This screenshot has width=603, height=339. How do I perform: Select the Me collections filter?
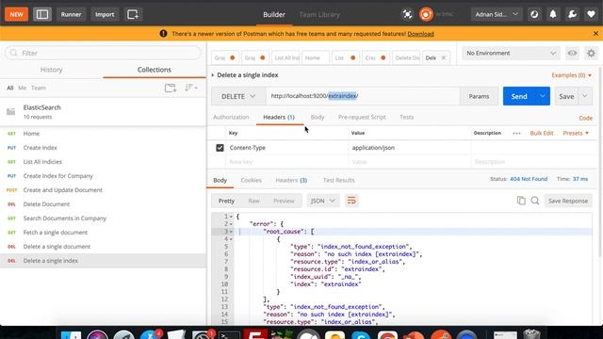click(23, 88)
